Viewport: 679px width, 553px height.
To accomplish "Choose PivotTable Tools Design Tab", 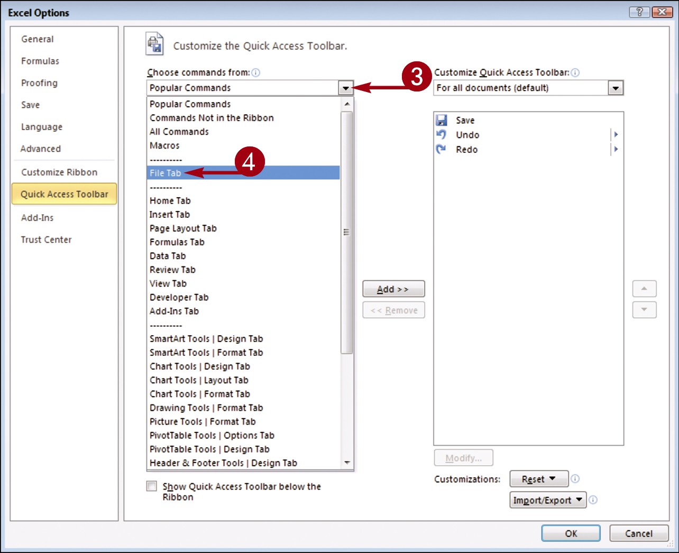I will click(x=243, y=449).
